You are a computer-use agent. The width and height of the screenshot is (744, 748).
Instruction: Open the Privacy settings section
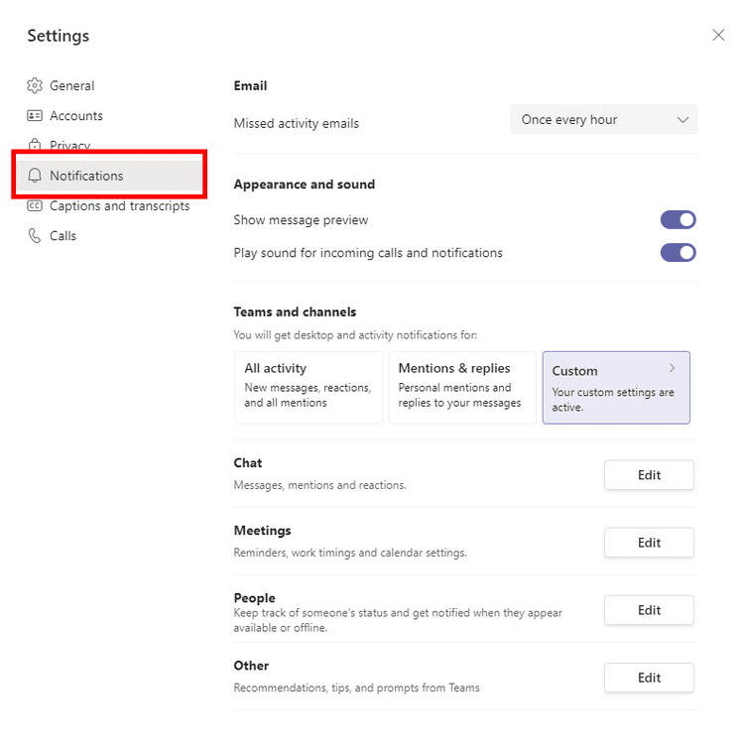[x=70, y=145]
